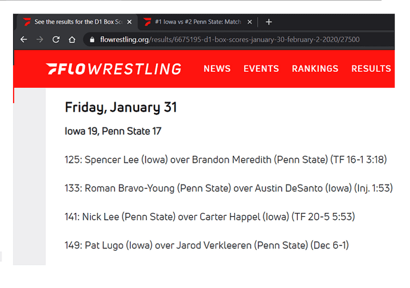Click the 149 Pat Lugo match result
410x288 pixels.
pyautogui.click(x=207, y=245)
